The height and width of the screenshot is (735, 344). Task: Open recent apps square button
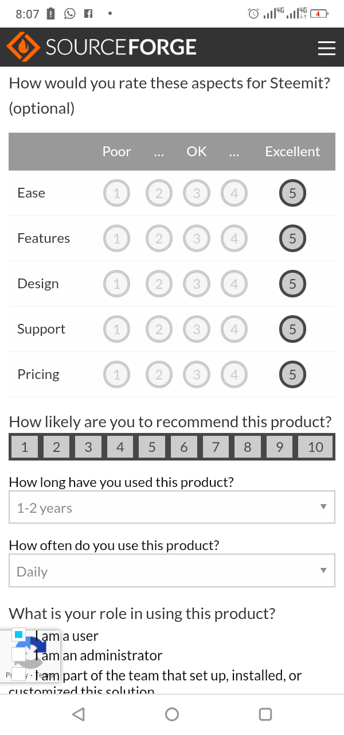(265, 714)
